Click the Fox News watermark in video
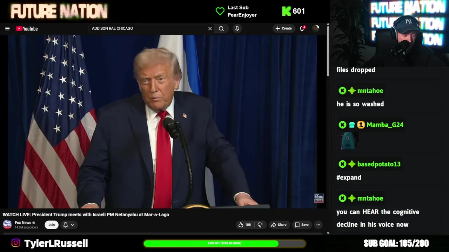Viewport: 449px width, 252px height. [319, 198]
